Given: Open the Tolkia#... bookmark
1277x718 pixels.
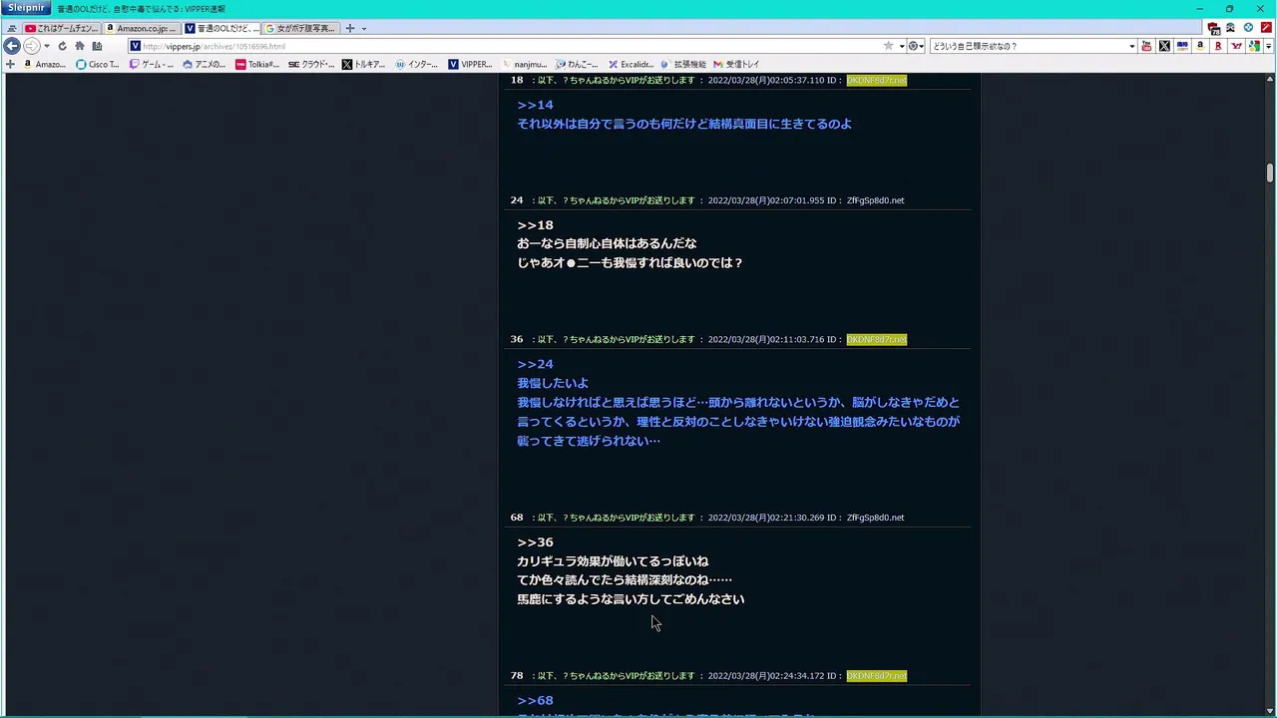Looking at the screenshot, I should coord(258,64).
